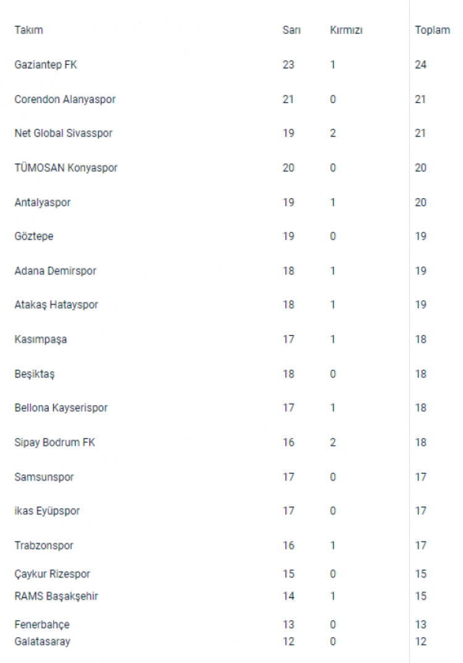463x663 pixels.
Task: Open TÜMOSAN Konyaspor team entry
Action: pyautogui.click(x=65, y=168)
